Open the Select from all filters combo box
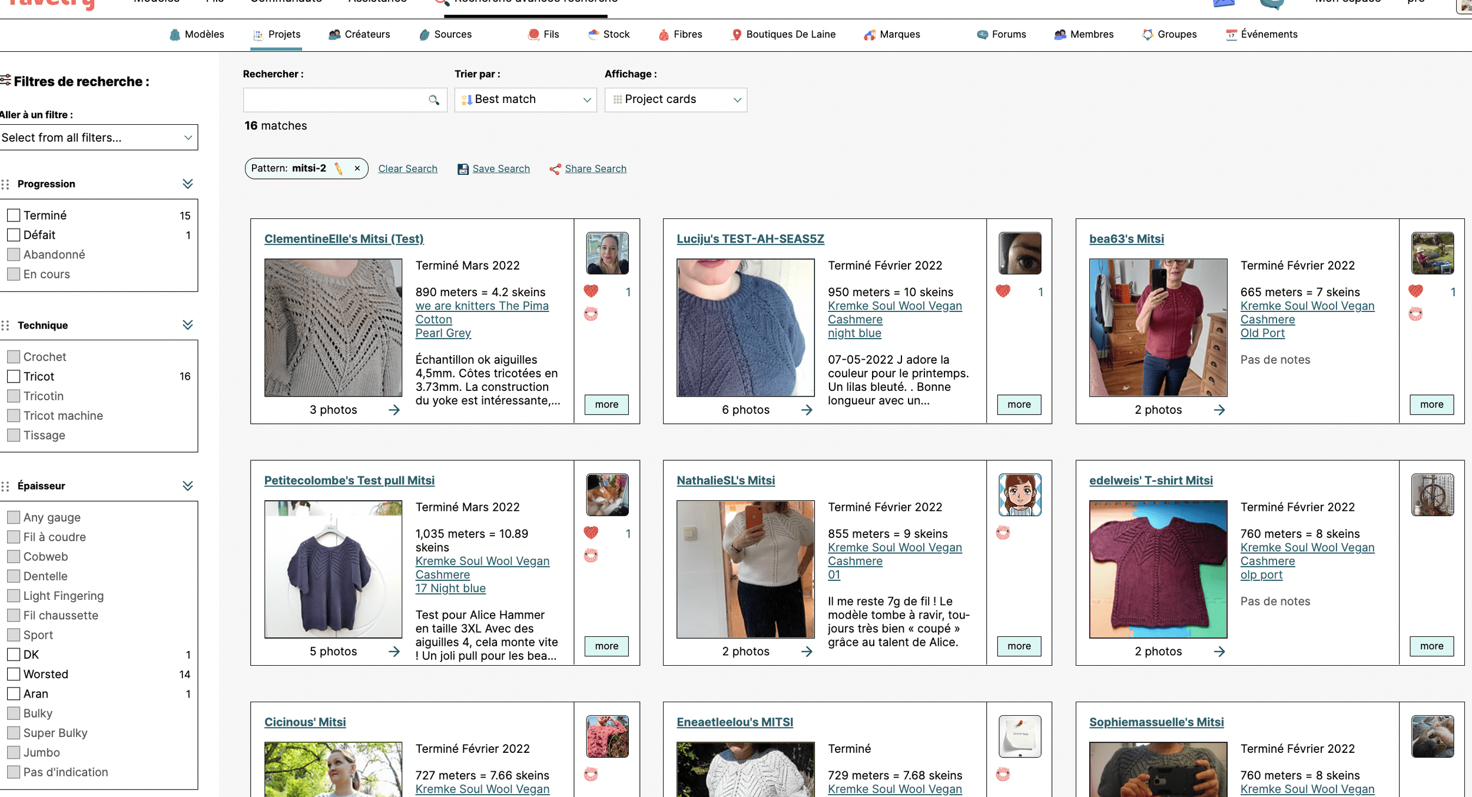This screenshot has height=797, width=1472. pyautogui.click(x=98, y=138)
